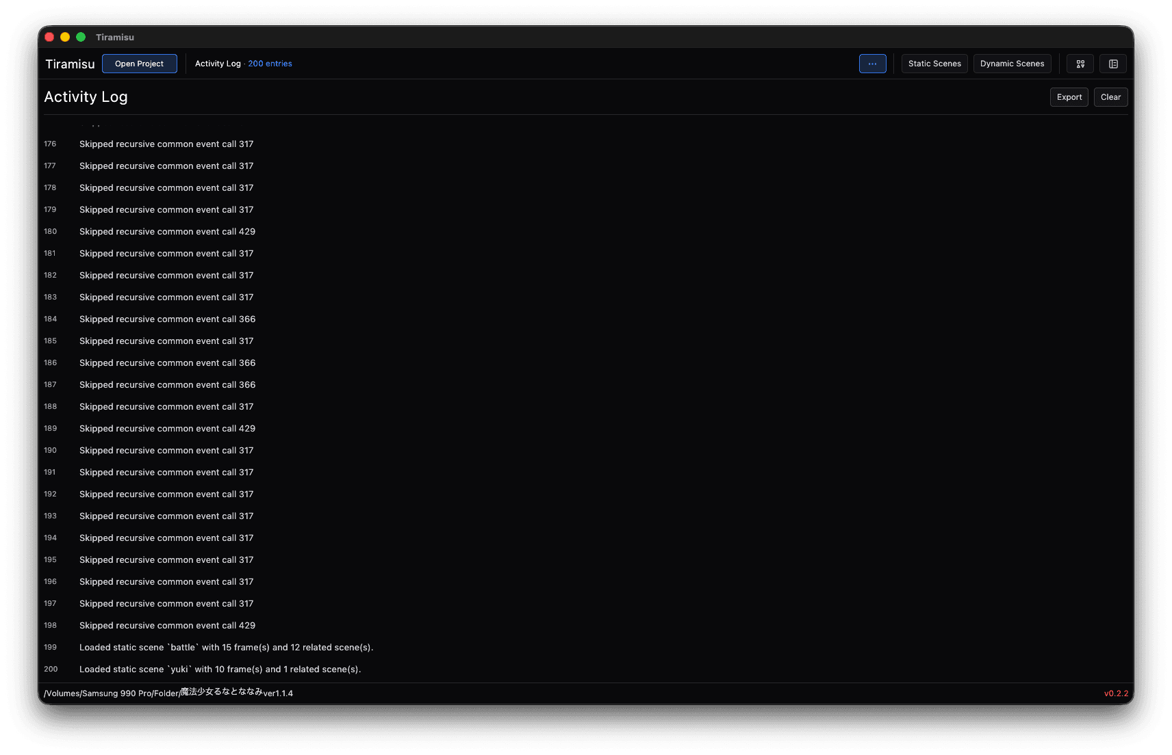Select log entry 193 call 317

585,516
